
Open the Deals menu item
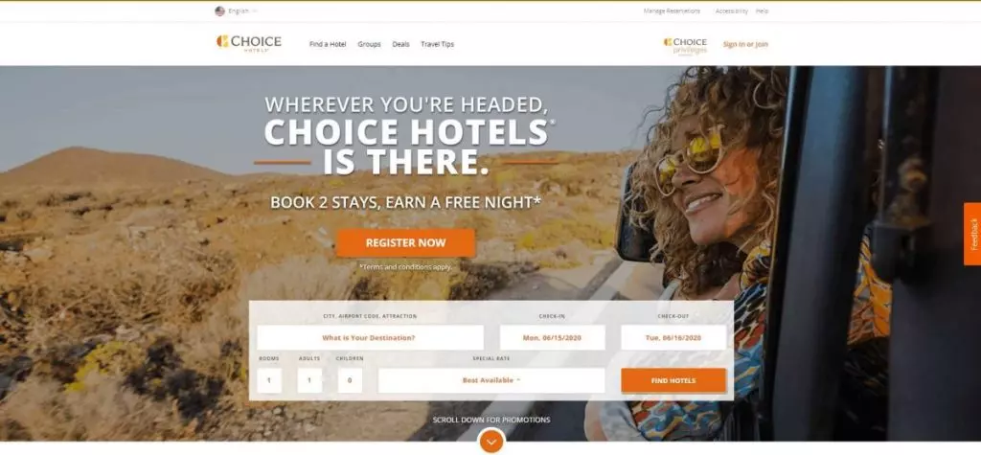(400, 44)
